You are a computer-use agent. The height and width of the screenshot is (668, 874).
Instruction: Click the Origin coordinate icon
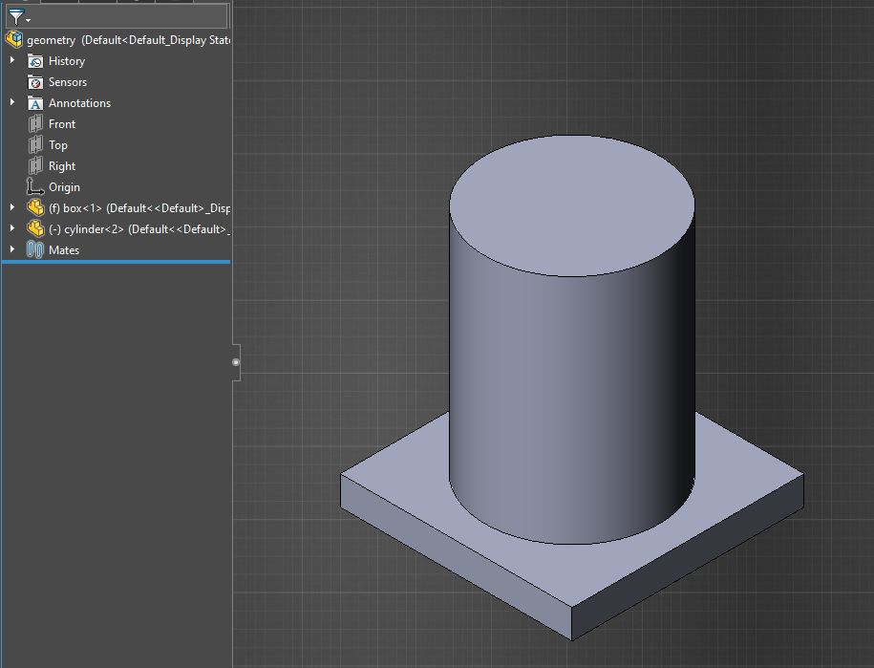(x=34, y=186)
